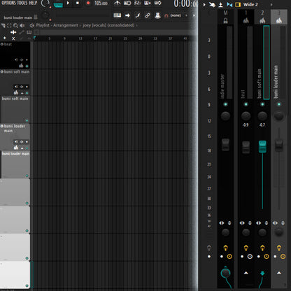Click the mixer multi-touch hand icon
Screen dimensions: 291x291
click(212, 4)
